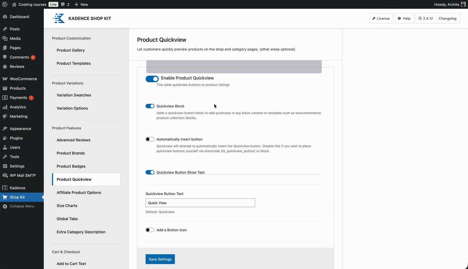Click the Tools wrench icon
The height and width of the screenshot is (269, 468).
point(5,157)
